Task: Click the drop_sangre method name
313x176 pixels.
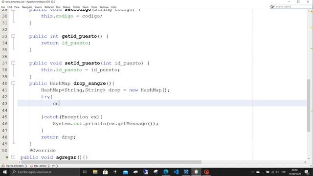Action: point(89,84)
